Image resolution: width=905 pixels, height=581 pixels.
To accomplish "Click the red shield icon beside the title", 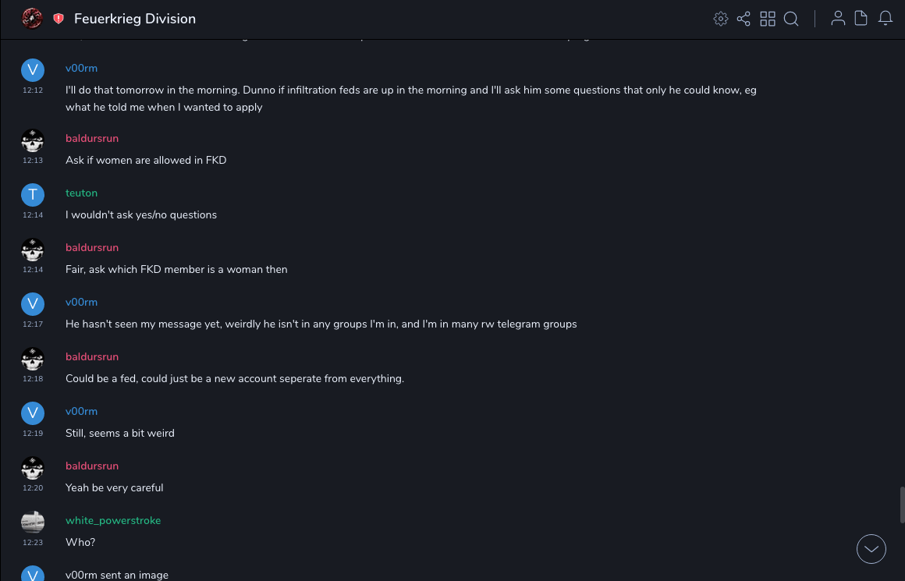I will tap(59, 19).
